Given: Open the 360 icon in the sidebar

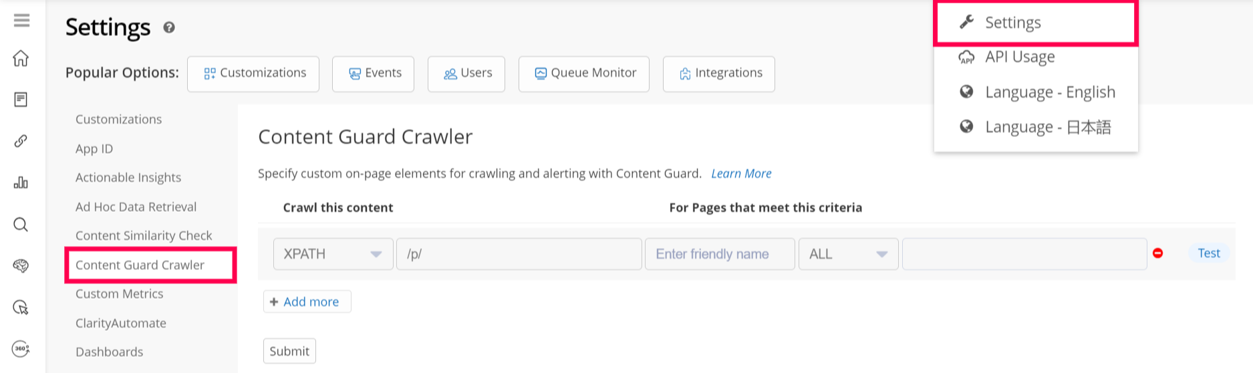Looking at the screenshot, I should pos(21,348).
